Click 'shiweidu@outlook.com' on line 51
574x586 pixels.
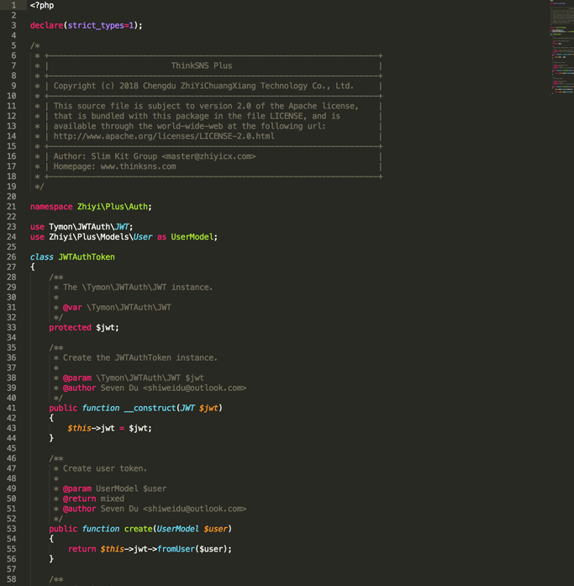[x=195, y=509]
